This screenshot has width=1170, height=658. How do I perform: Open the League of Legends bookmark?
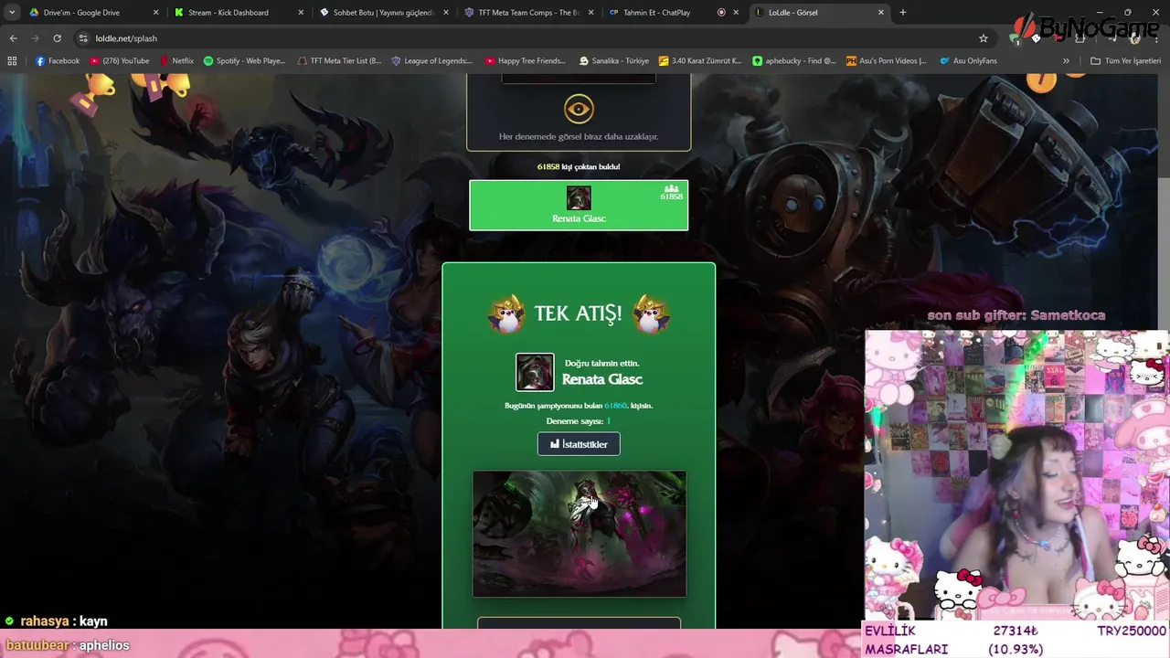[432, 61]
